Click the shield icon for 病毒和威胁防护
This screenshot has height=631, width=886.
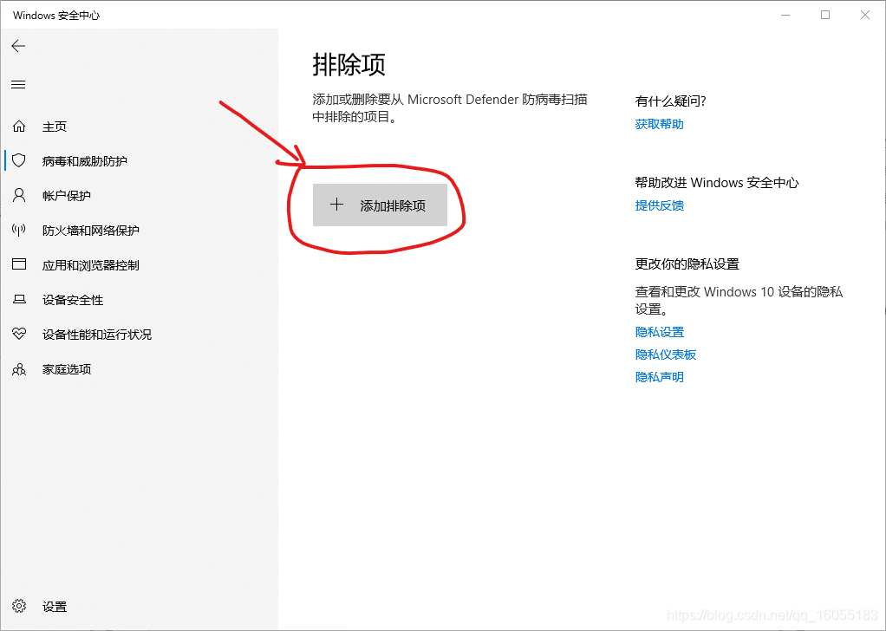point(19,161)
